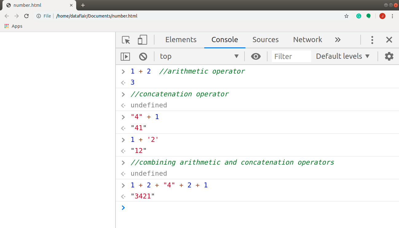Reload the page

[26, 16]
